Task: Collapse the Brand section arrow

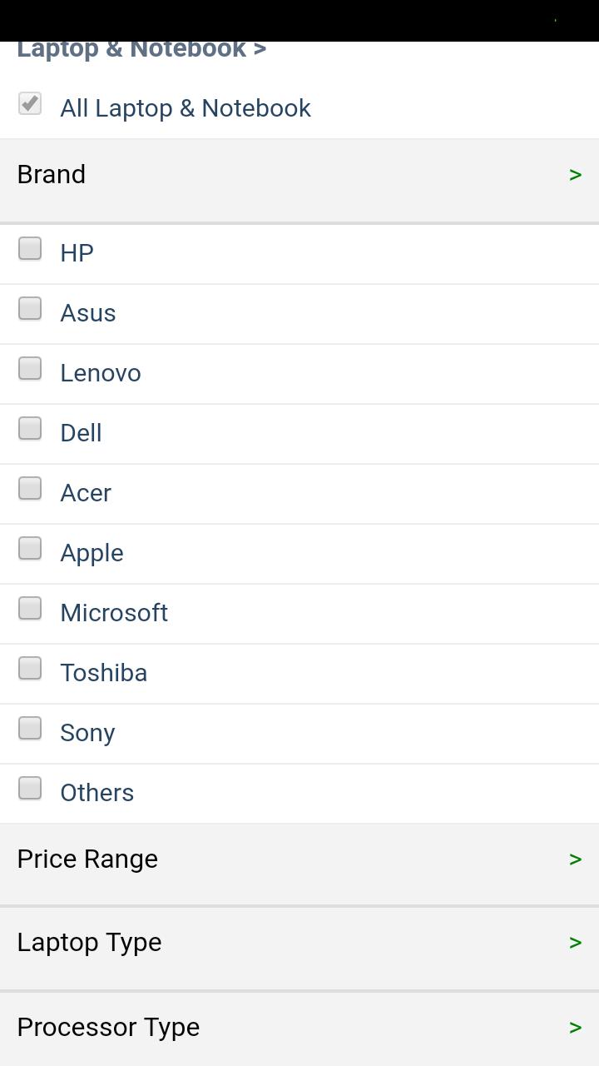Action: (x=575, y=175)
